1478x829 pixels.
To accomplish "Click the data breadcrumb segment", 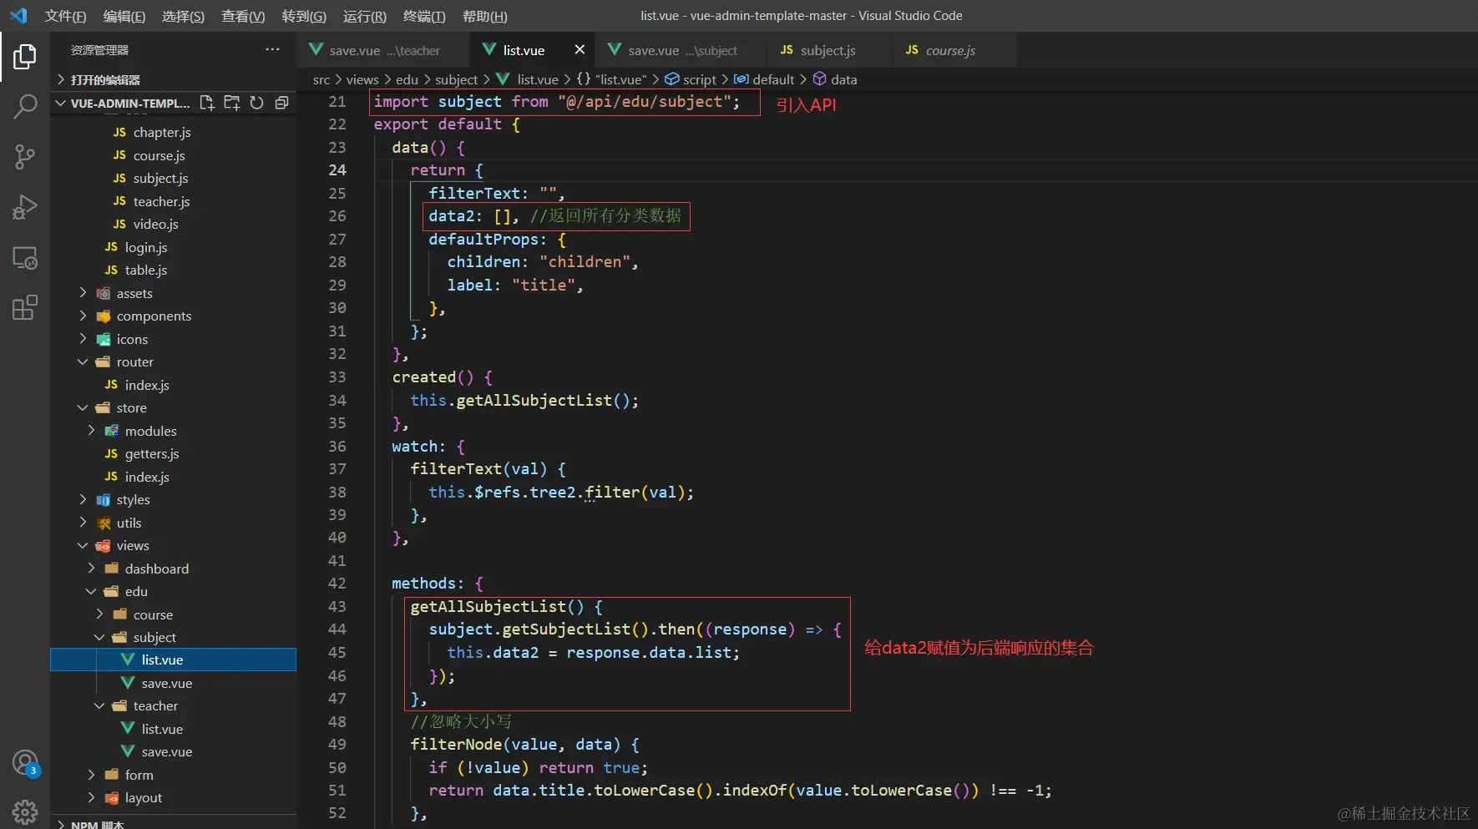I will click(x=835, y=79).
